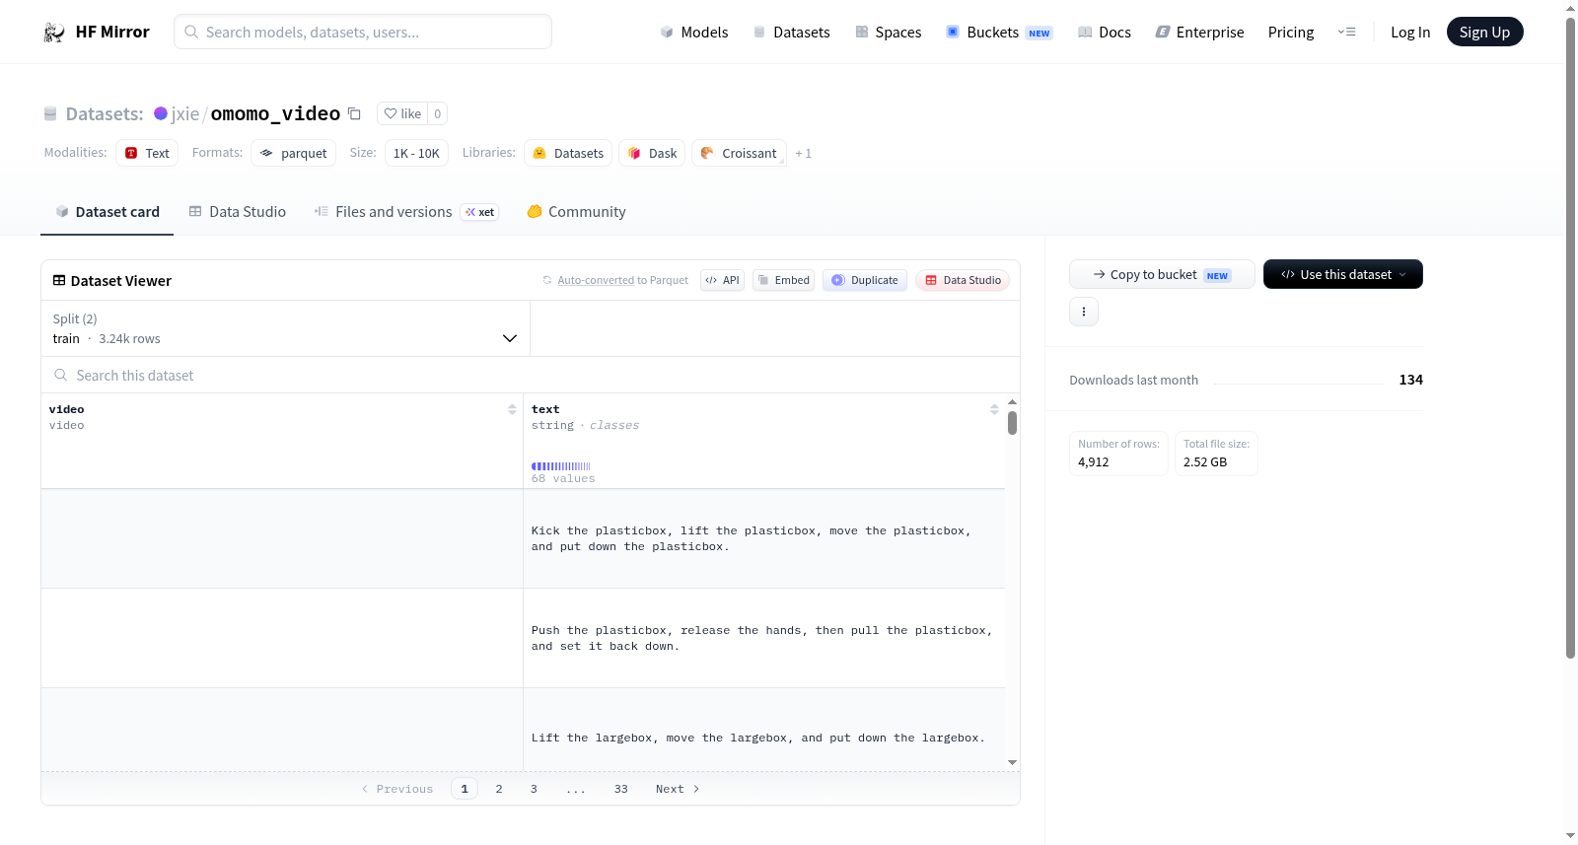
Task: Click the text column values histogram
Action: (561, 466)
